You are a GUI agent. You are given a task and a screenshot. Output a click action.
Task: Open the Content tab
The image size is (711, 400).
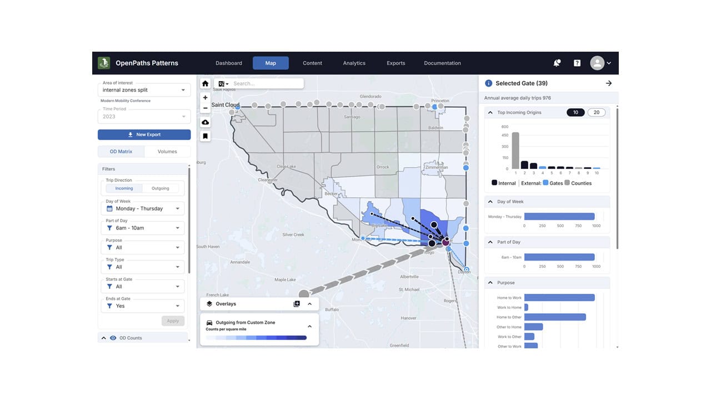coord(312,63)
